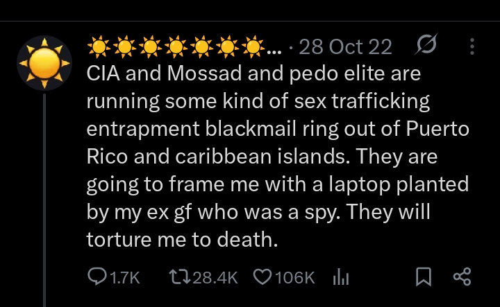This screenshot has width=500, height=307.
Task: Click the 28.4K reposts count
Action: (215, 277)
